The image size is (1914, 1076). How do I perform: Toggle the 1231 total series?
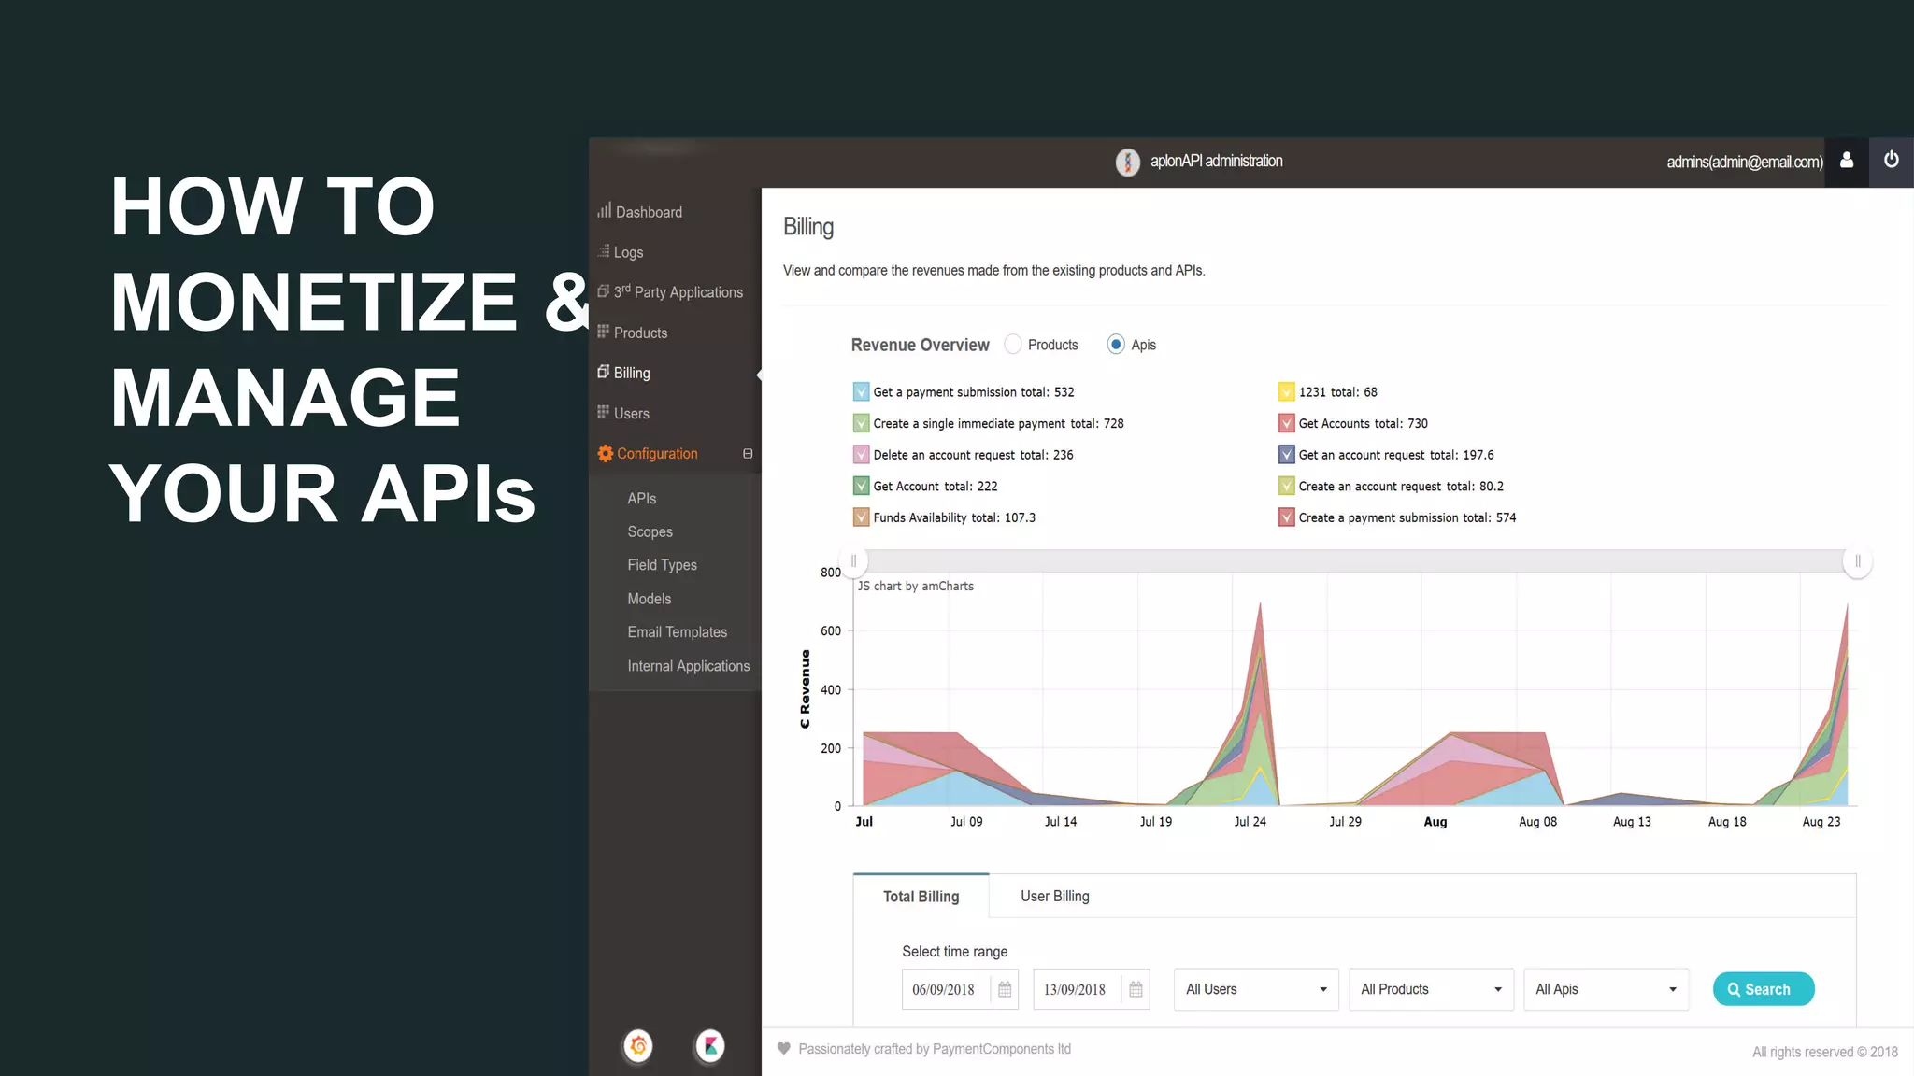click(1287, 392)
